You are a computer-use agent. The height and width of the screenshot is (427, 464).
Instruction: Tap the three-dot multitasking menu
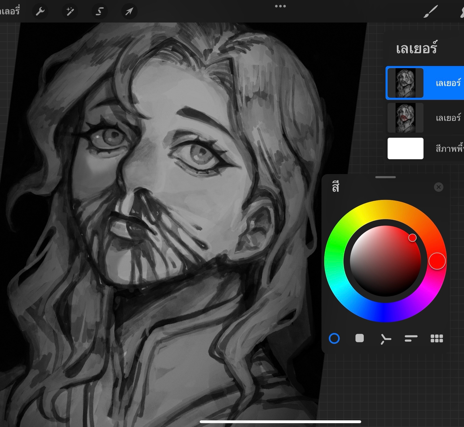pyautogui.click(x=280, y=6)
